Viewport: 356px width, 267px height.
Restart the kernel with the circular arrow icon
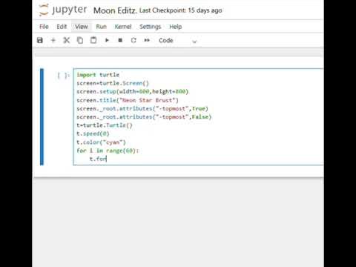pos(133,40)
